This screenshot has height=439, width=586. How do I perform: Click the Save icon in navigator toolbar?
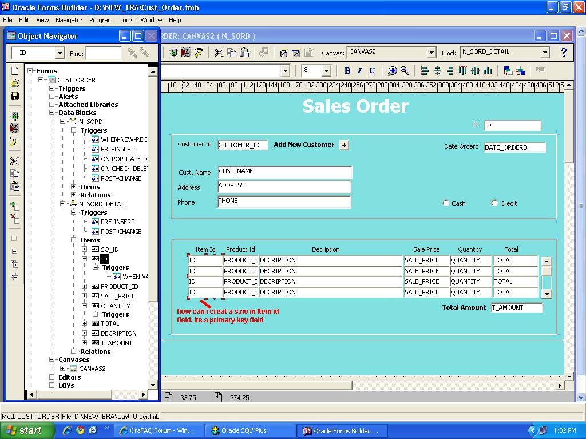tap(15, 96)
